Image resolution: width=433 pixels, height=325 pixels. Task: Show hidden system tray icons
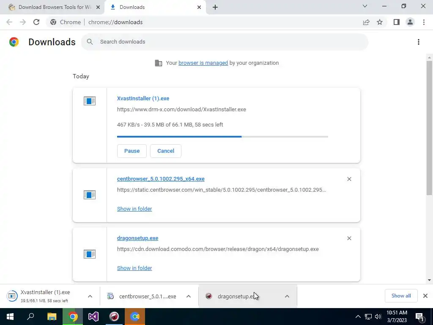click(358, 317)
